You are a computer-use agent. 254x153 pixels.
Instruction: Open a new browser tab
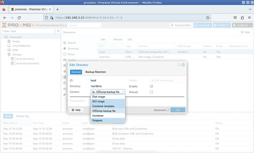(x=57, y=9)
